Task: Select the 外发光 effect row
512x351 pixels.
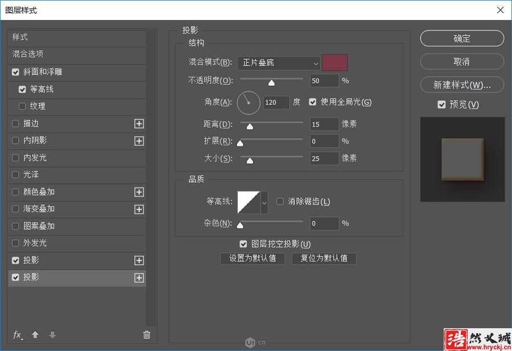Action: [x=77, y=243]
